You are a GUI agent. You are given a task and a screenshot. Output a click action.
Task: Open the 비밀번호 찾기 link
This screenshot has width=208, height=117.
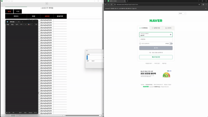pos(149,63)
